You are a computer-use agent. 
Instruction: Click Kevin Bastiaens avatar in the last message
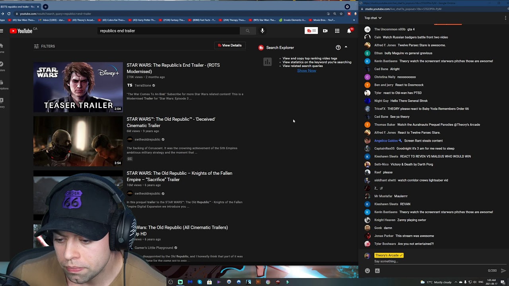(367, 212)
